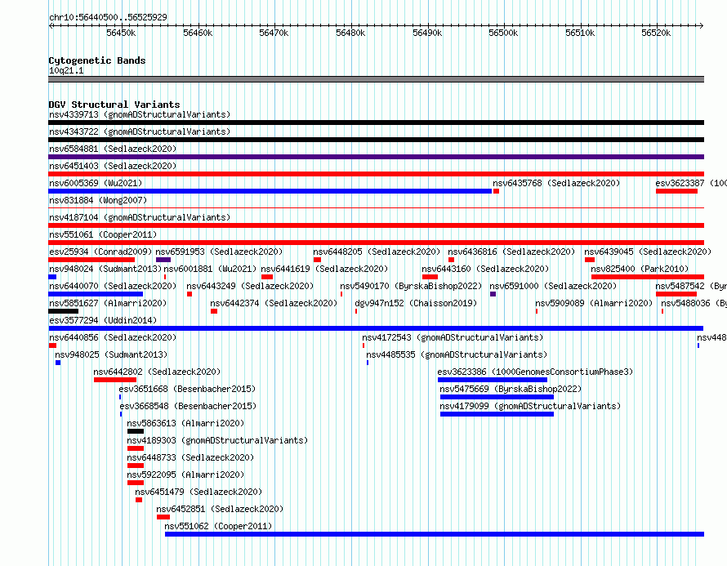
Task: Select esv3623386 (1000GenomesConsortiumPhase3) label
Action: [535, 372]
